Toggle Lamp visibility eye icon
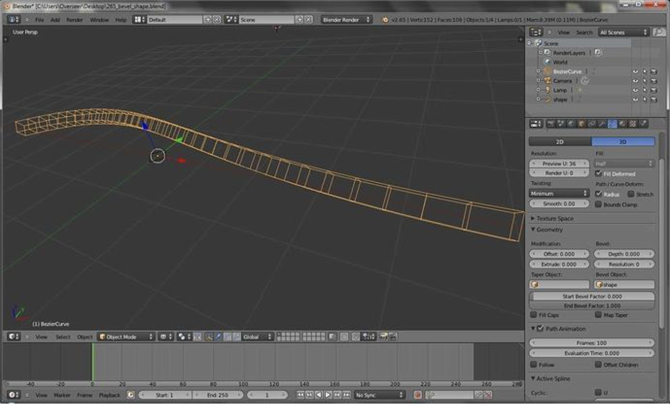 tap(636, 90)
